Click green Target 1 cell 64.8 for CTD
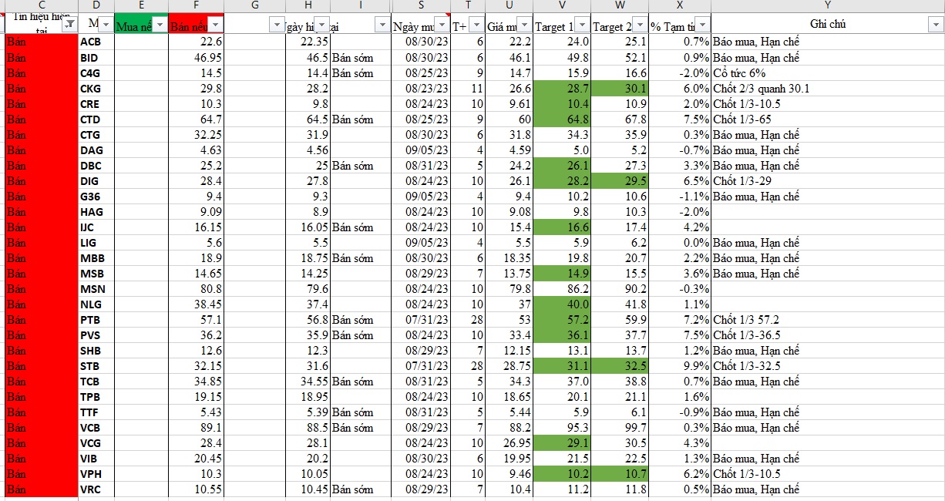The height and width of the screenshot is (501, 945). 562,119
